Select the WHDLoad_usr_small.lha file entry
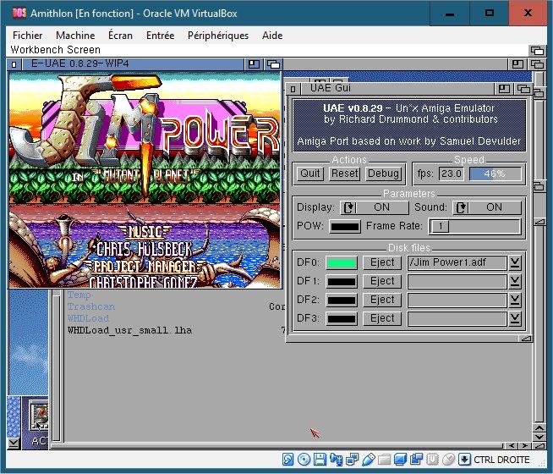The height and width of the screenshot is (474, 553). click(129, 330)
